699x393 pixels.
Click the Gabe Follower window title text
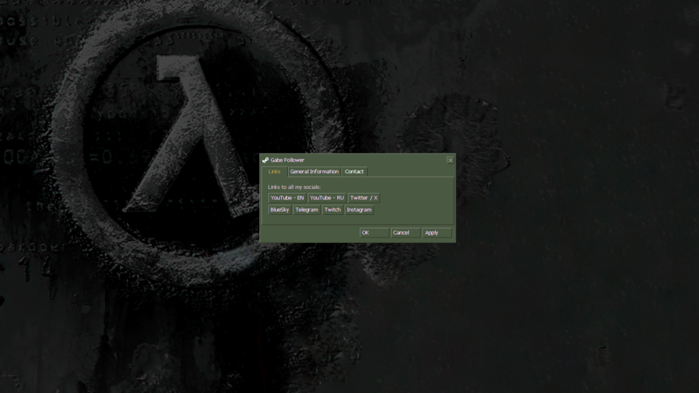(x=287, y=160)
